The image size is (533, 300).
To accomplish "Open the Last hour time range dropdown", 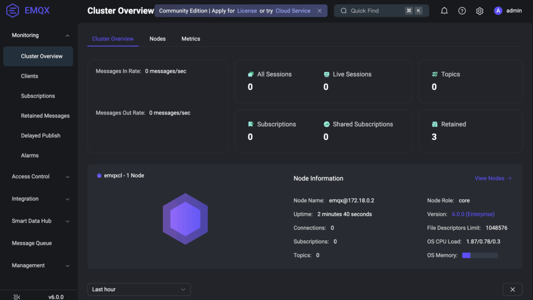I will (139, 290).
